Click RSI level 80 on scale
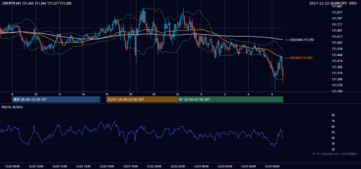 [333, 115]
